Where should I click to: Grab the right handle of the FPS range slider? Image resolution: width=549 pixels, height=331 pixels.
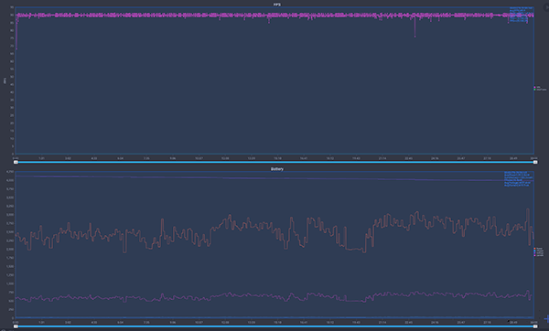[x=535, y=162]
